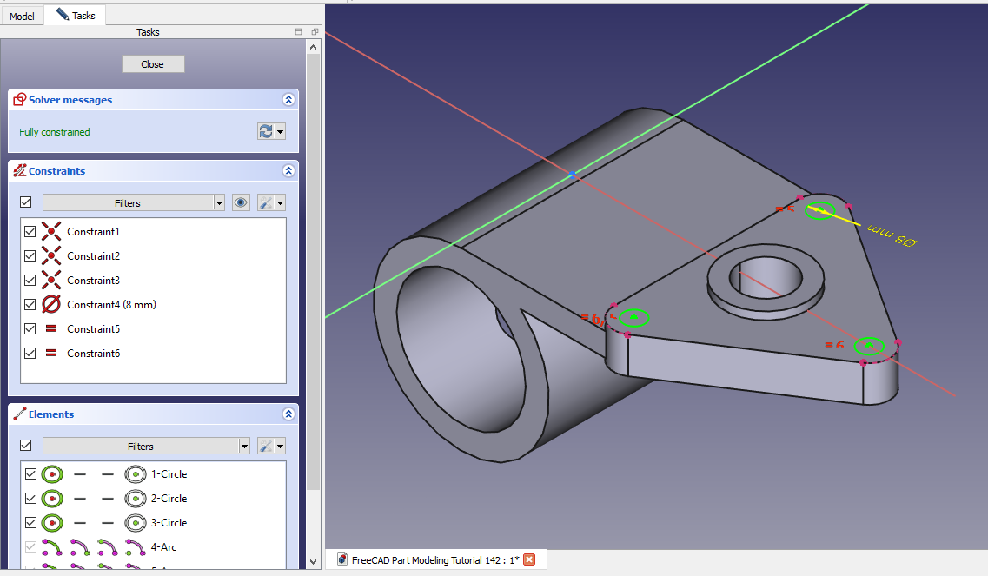Click the Constraints settings tools icon
This screenshot has height=576, width=988.
pyautogui.click(x=267, y=202)
